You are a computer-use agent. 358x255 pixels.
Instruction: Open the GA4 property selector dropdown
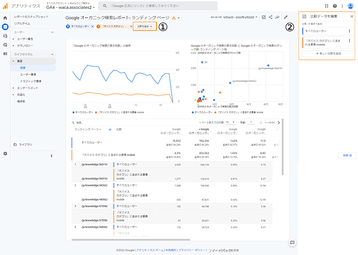pos(70,7)
